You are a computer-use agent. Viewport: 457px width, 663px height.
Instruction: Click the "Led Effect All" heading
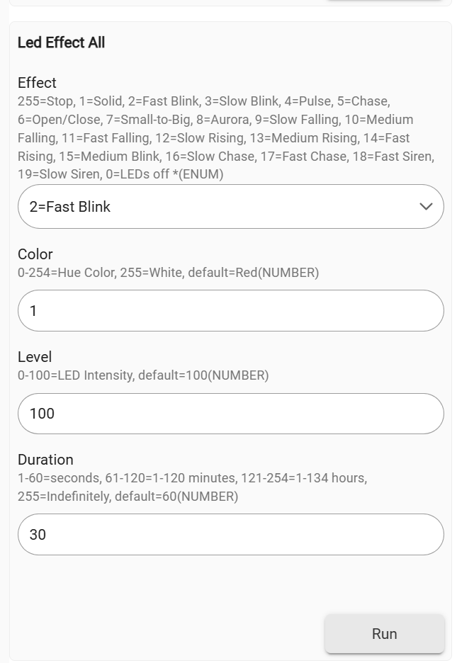tap(61, 42)
